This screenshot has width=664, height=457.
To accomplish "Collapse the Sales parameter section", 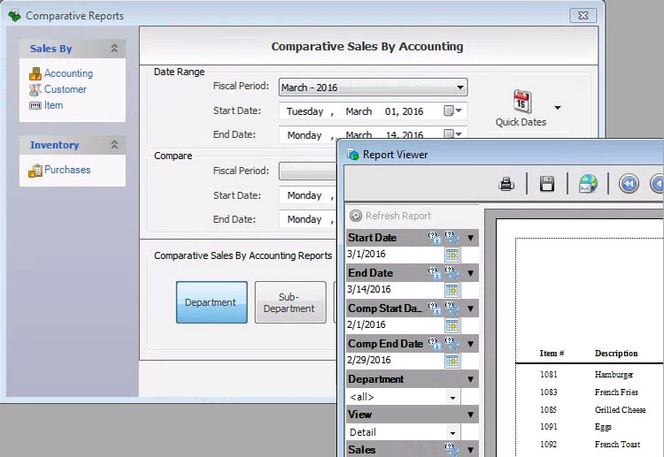I will (470, 450).
